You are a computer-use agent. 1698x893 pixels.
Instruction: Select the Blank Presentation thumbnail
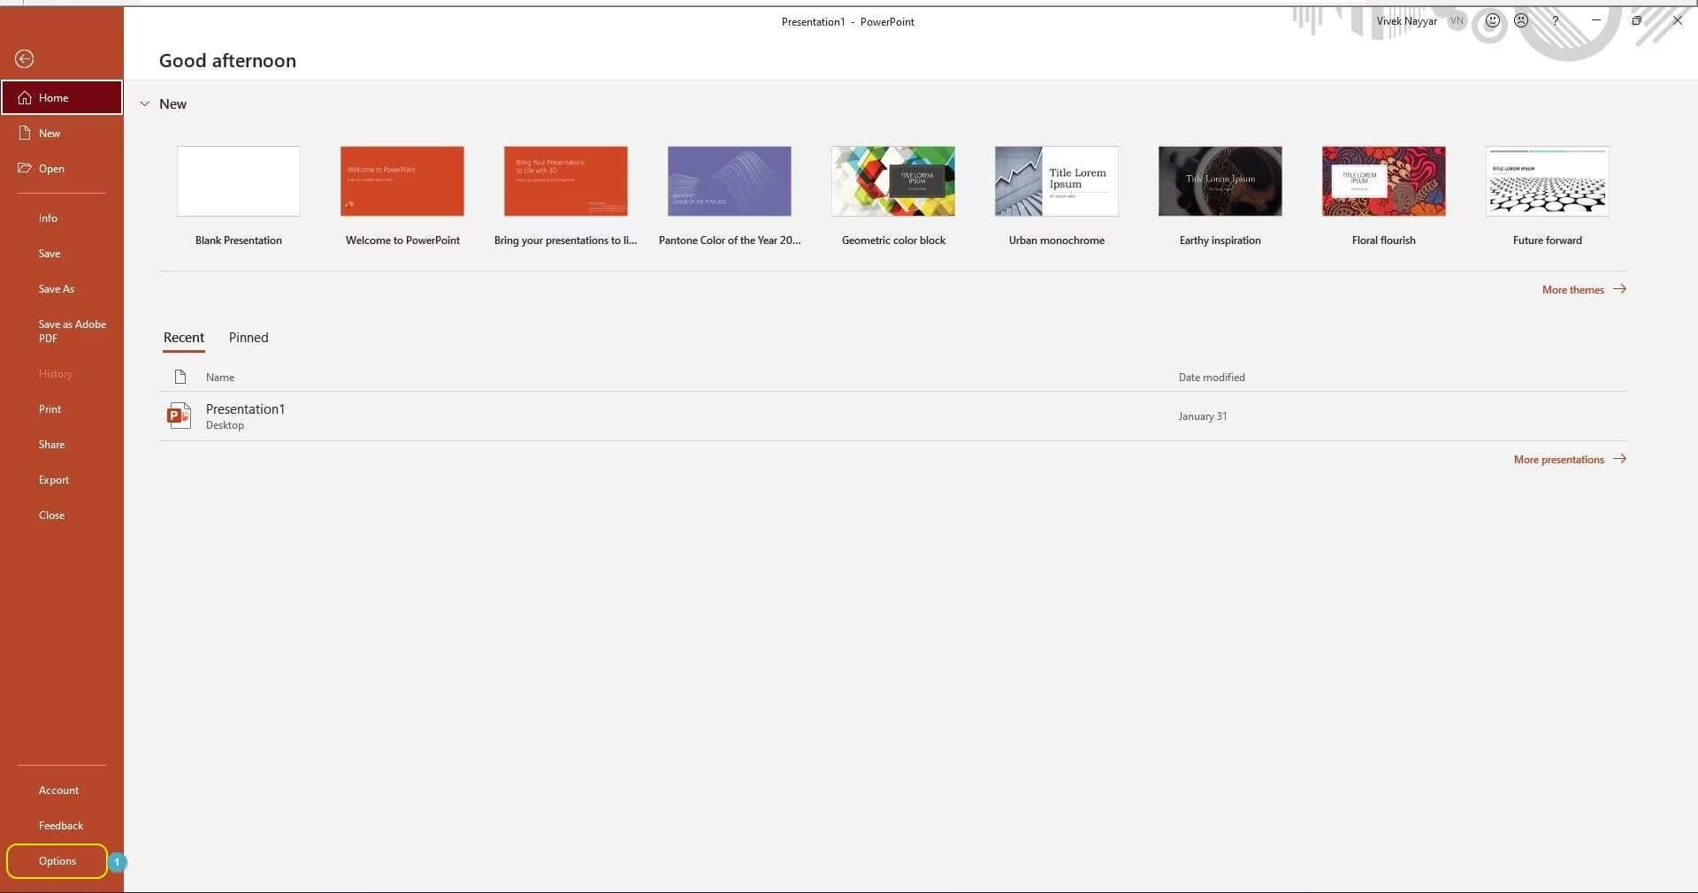click(x=239, y=181)
